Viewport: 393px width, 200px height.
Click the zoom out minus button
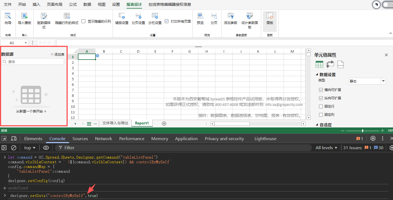click(343, 131)
